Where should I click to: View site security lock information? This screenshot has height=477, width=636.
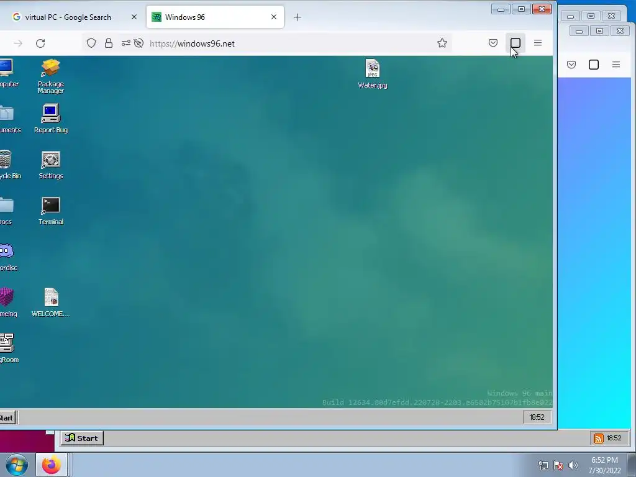(108, 43)
